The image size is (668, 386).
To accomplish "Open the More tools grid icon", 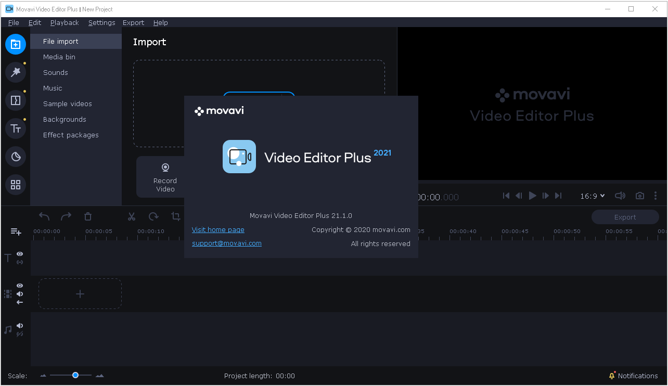I will [x=16, y=185].
